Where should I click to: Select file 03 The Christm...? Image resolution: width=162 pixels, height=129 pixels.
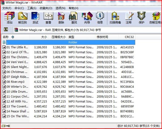point(69,57)
